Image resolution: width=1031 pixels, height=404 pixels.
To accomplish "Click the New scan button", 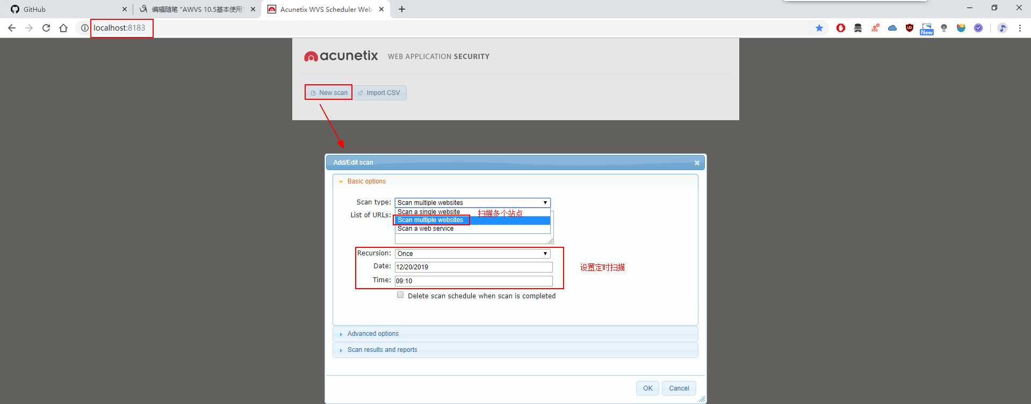I will point(329,93).
